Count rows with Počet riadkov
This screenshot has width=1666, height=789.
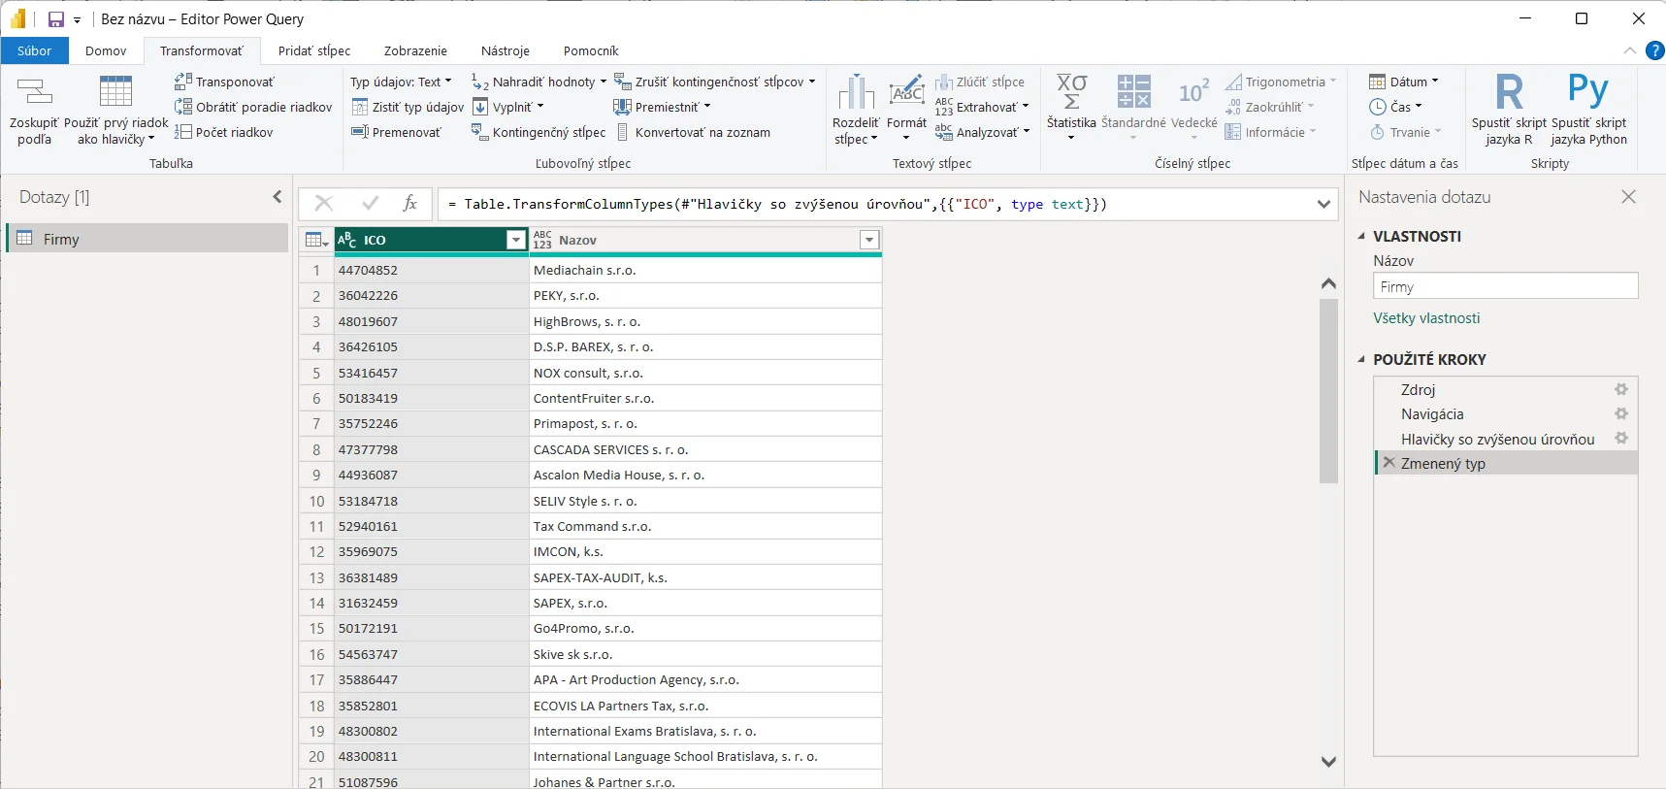click(224, 132)
